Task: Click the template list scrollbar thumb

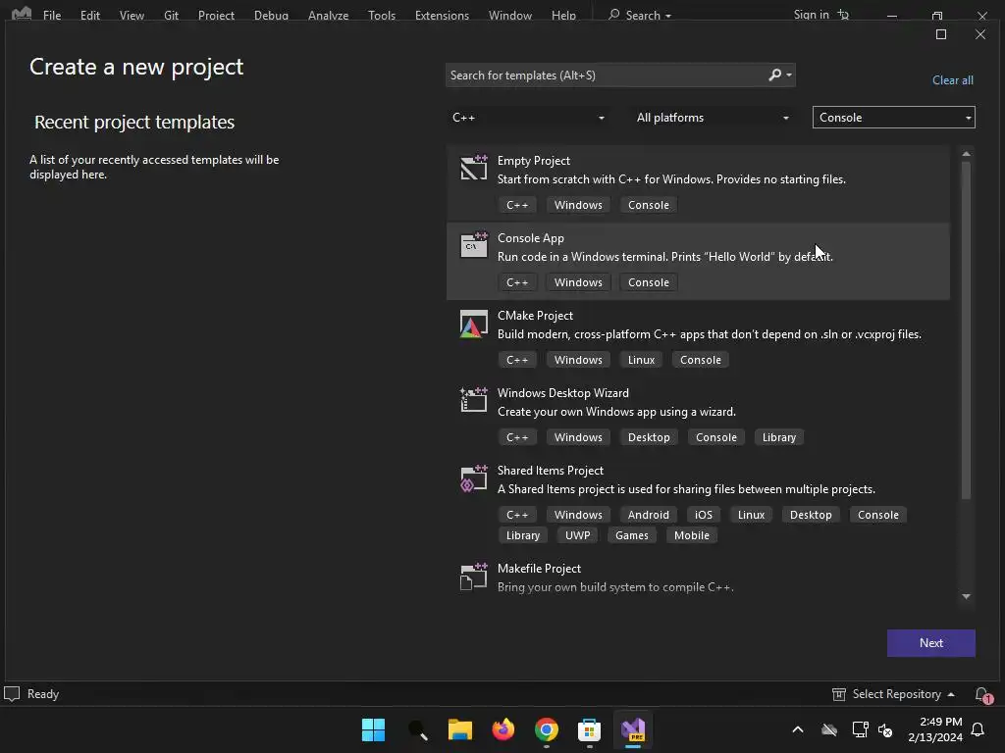Action: pyautogui.click(x=966, y=329)
